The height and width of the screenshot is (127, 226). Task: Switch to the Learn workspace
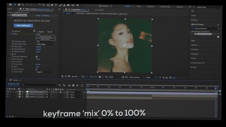coord(139,6)
